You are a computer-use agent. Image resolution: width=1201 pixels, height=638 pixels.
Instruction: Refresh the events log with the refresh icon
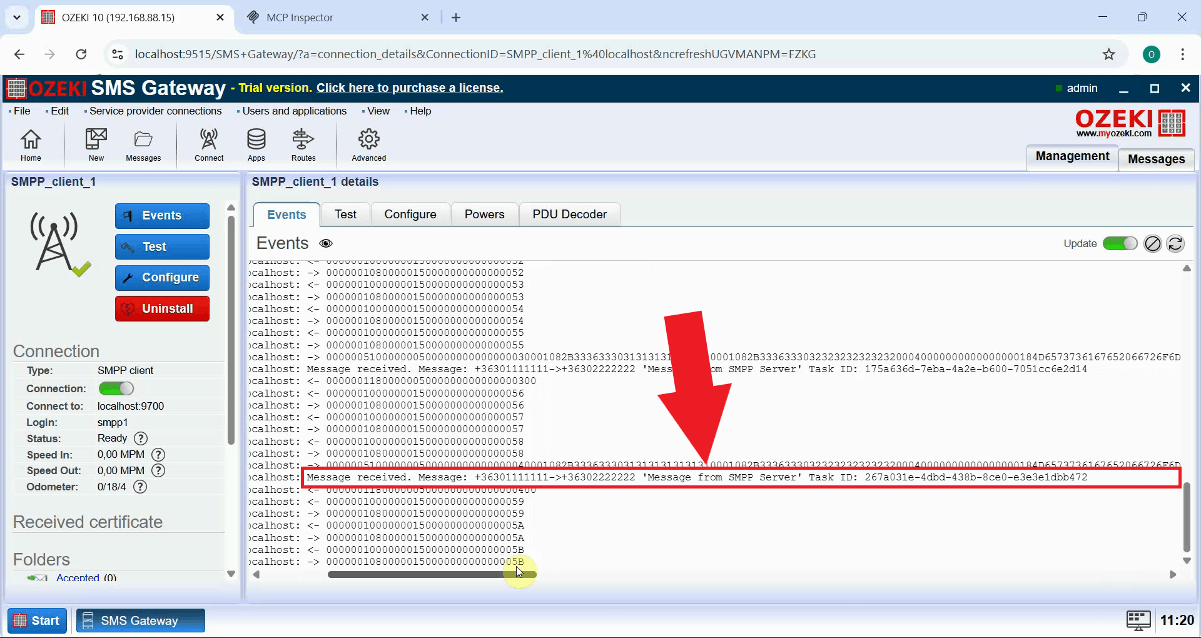click(x=1176, y=243)
